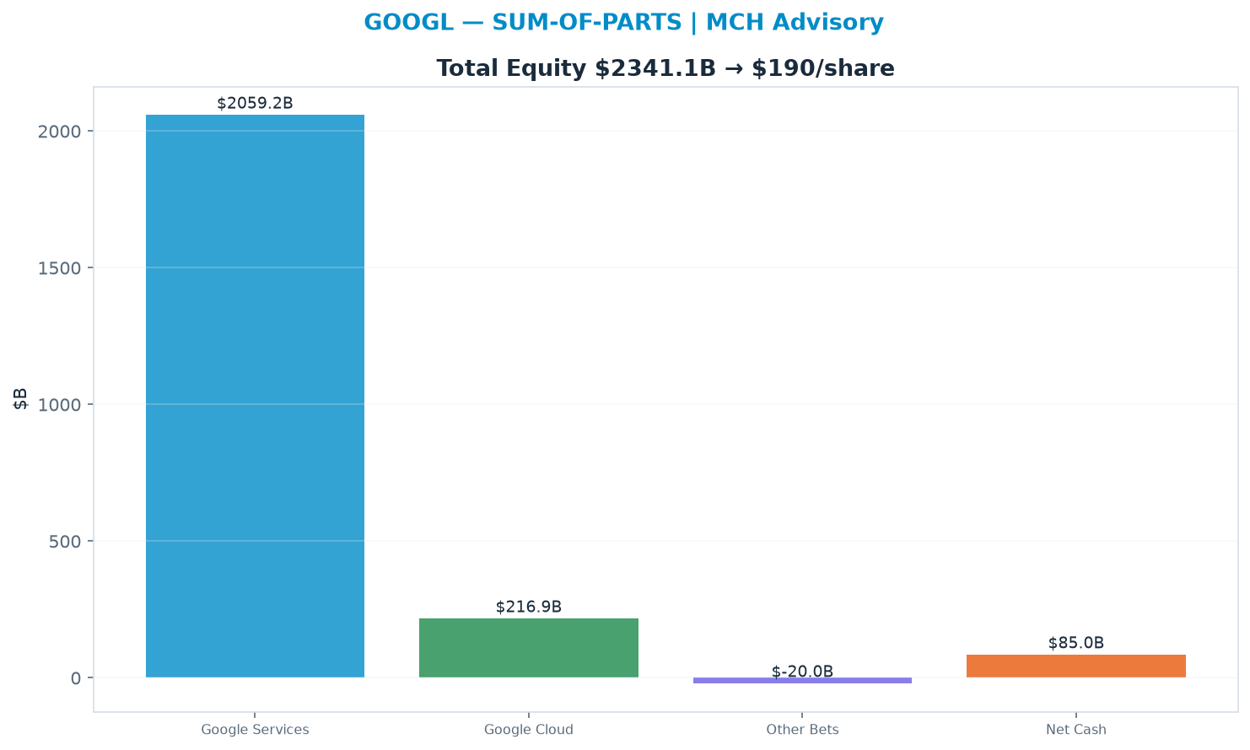Click the 0 y-axis tick label
Screen dimensions: 1250x750
click(76, 678)
